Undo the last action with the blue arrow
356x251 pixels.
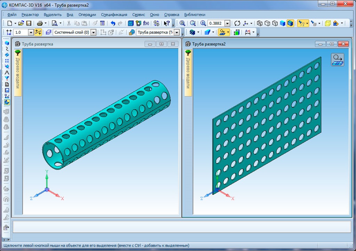(113, 23)
